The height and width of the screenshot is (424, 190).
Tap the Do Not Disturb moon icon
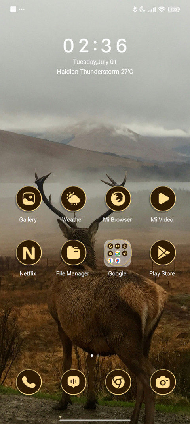[x=142, y=10]
